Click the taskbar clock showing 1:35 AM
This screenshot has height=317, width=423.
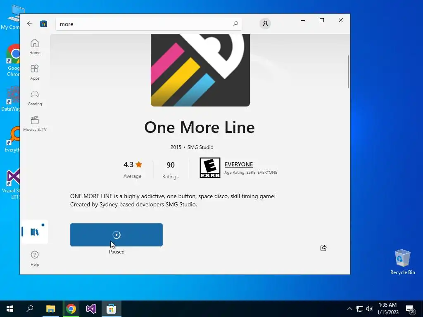387,309
